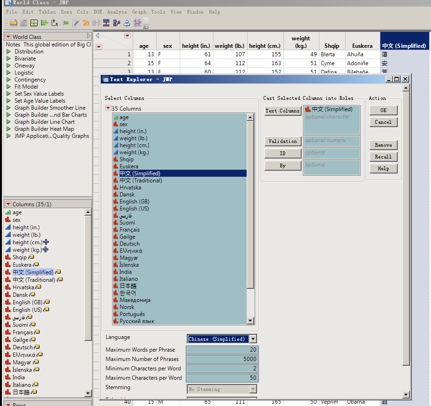Click the data table icon in toolbar

coord(13,23)
